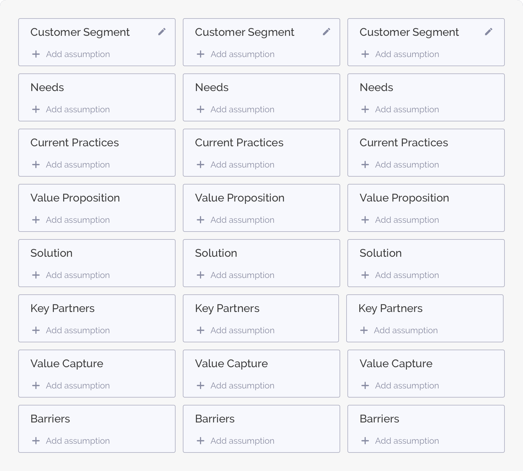Select the first column Current Practices card title
Screen dimensions: 523x471
[75, 143]
